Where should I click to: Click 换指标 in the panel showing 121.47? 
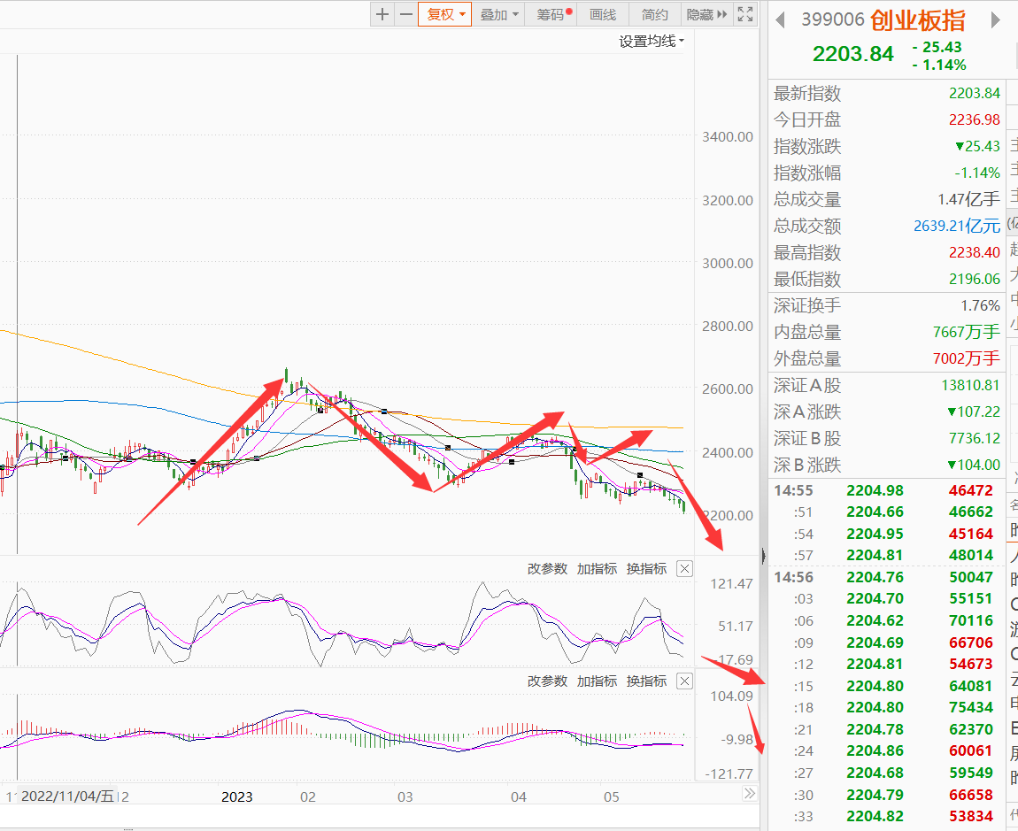pyautogui.click(x=646, y=569)
